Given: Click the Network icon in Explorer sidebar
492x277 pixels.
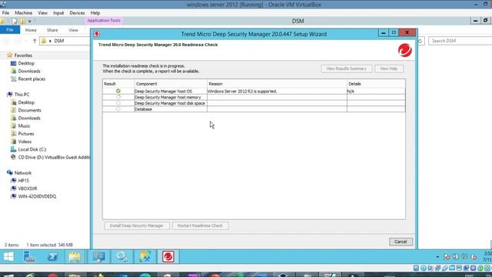Looking at the screenshot, I should pos(10,172).
